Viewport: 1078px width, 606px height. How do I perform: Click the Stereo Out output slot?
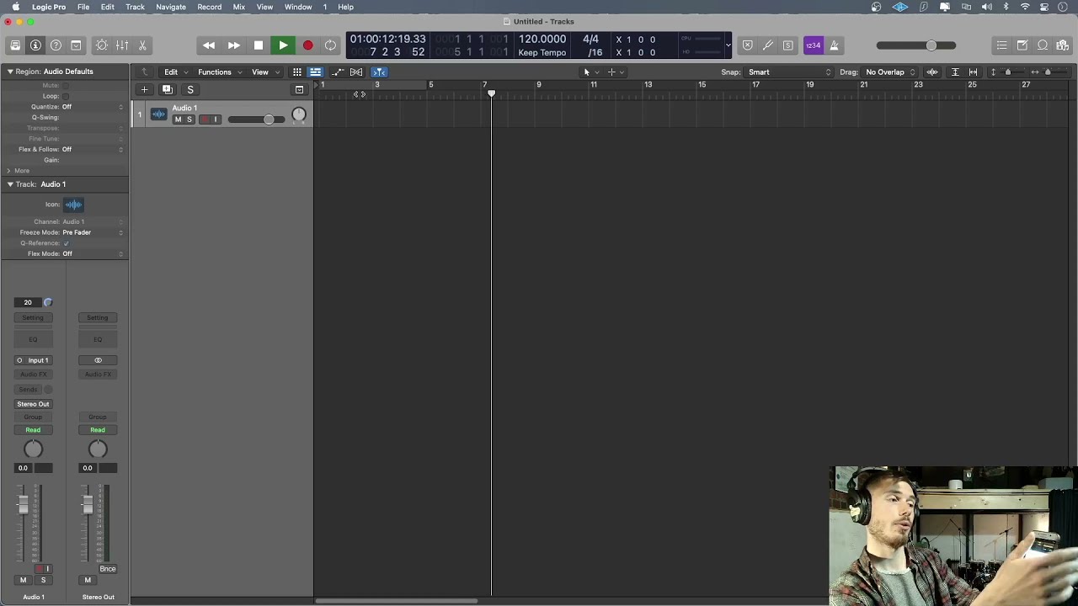(33, 404)
